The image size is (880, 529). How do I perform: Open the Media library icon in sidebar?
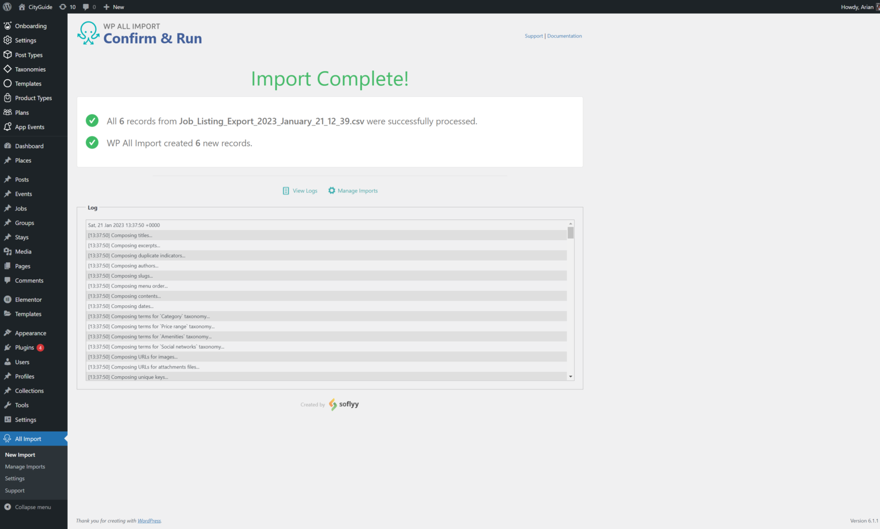click(x=7, y=251)
